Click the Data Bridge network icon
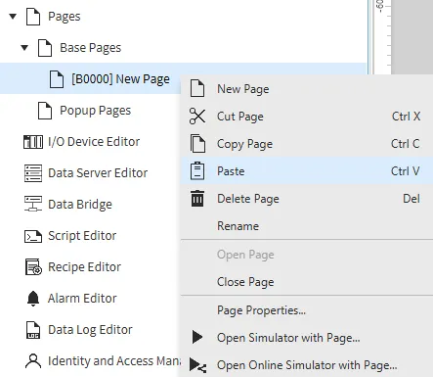 click(x=33, y=204)
